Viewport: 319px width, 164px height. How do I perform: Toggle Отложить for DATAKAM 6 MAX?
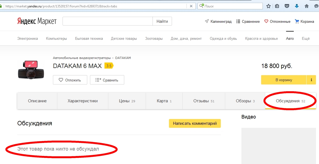(x=70, y=80)
